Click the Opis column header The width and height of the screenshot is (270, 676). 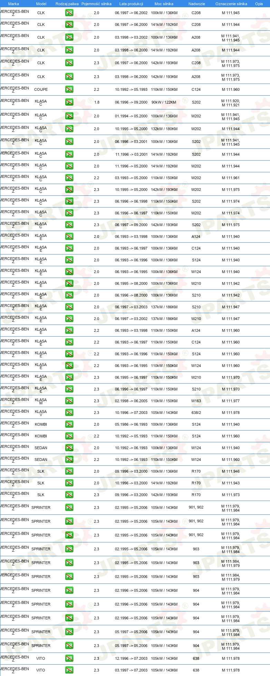coord(259,4)
